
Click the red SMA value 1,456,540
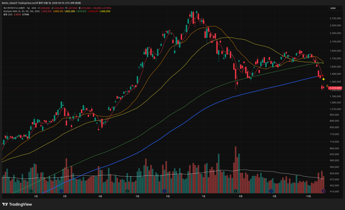click(93, 11)
